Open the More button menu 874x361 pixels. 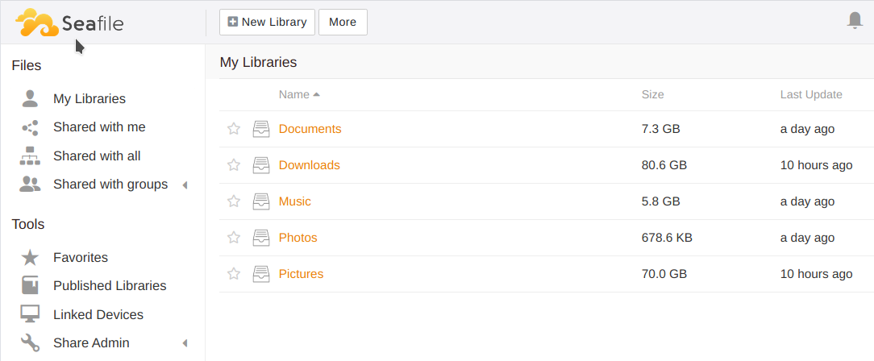343,22
